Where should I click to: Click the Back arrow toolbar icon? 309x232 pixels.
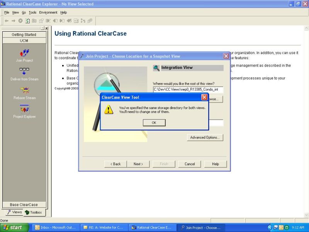(x=7, y=21)
